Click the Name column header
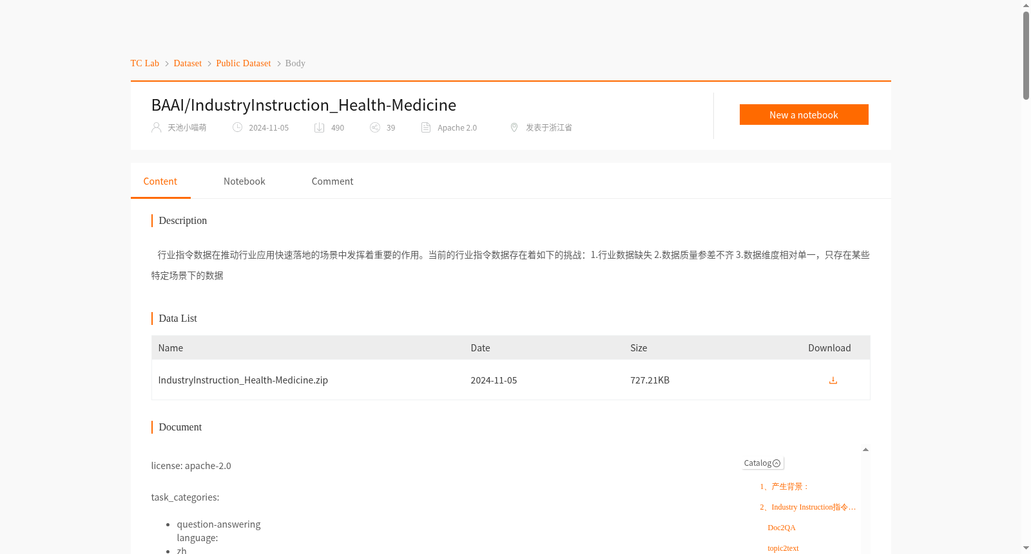 tap(171, 348)
